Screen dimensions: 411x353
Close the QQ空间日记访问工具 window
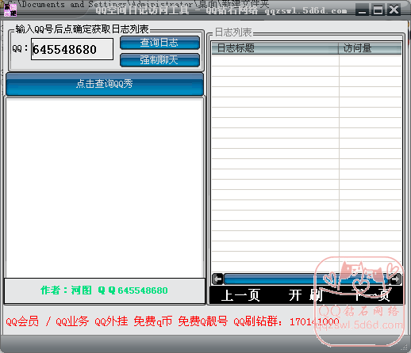tap(394, 10)
